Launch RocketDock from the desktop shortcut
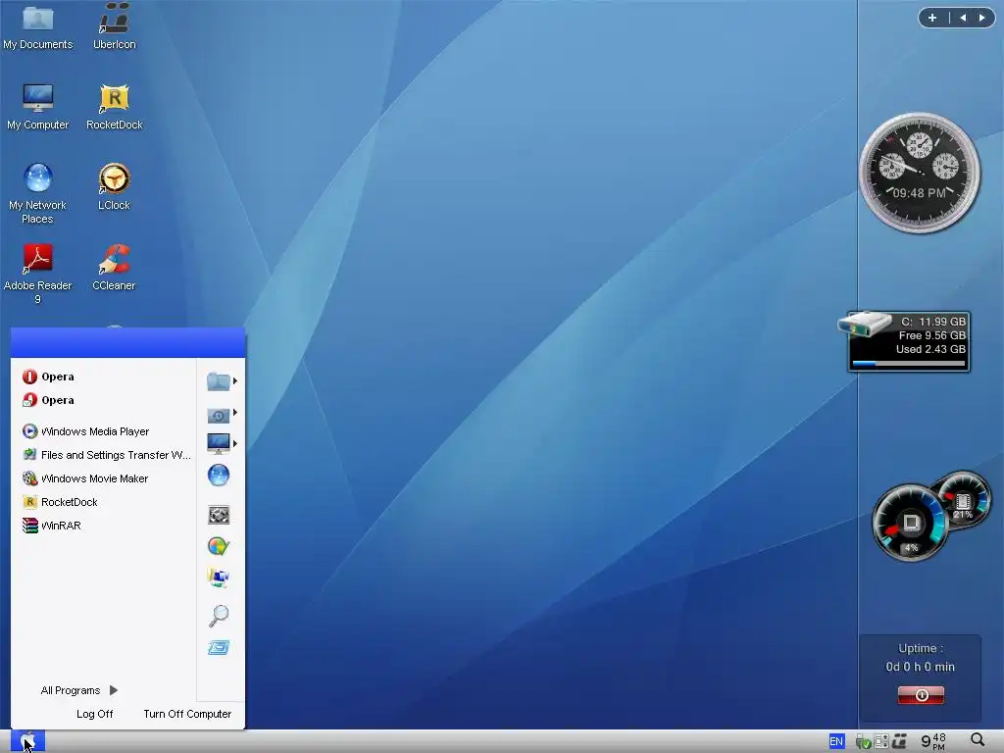Viewport: 1004px width, 753px height. click(x=114, y=106)
